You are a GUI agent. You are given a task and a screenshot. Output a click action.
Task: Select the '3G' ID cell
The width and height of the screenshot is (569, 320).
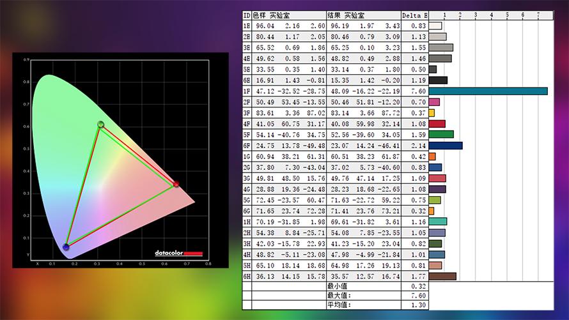[x=247, y=178]
